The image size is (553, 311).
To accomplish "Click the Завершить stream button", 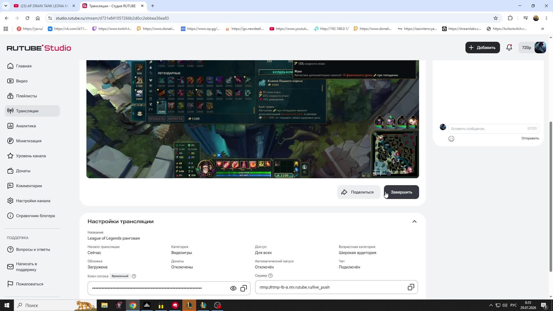I will click(x=401, y=192).
